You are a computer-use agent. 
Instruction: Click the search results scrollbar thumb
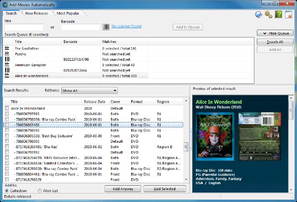click(x=186, y=147)
